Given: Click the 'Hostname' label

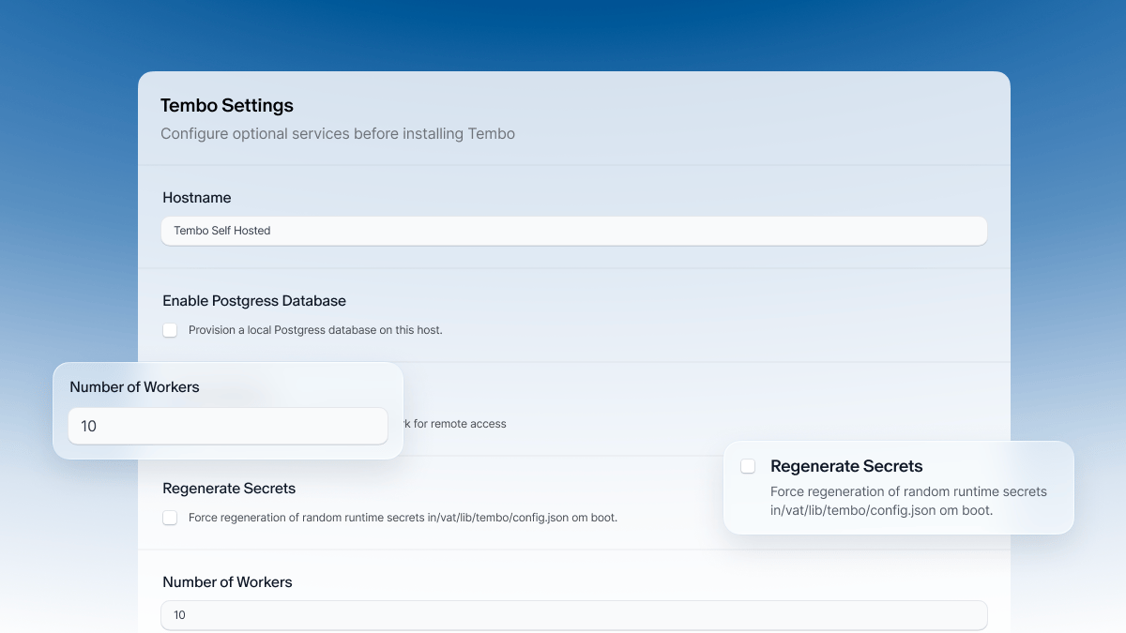Looking at the screenshot, I should 197,198.
